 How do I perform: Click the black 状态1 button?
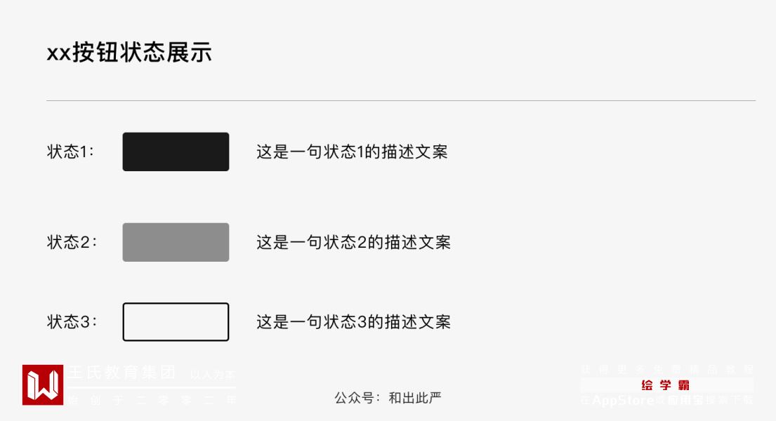(x=176, y=152)
